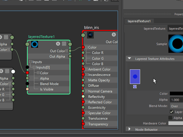
Task: Click the blinn_iris material swatch icon
Action: tap(90, 35)
